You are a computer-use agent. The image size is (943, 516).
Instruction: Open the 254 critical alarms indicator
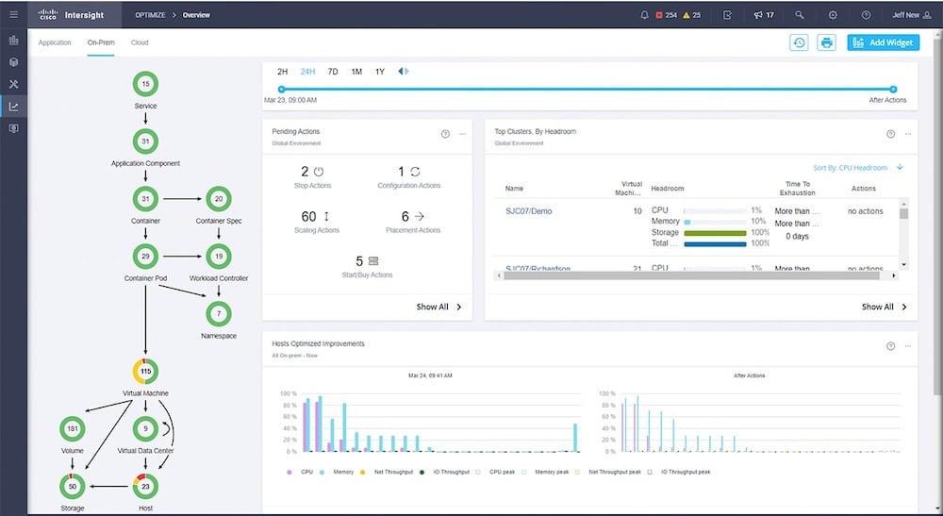click(x=666, y=15)
